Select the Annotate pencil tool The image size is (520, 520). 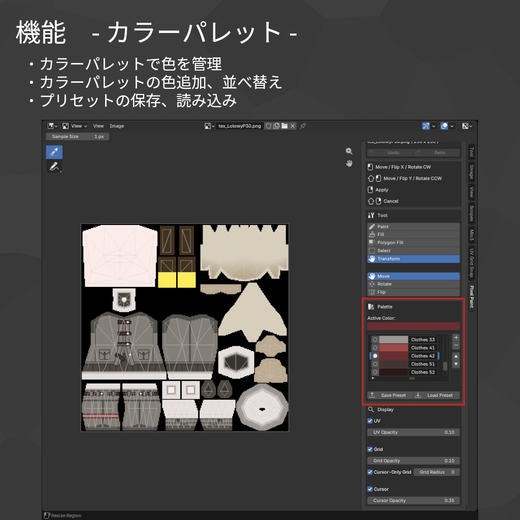coord(54,166)
